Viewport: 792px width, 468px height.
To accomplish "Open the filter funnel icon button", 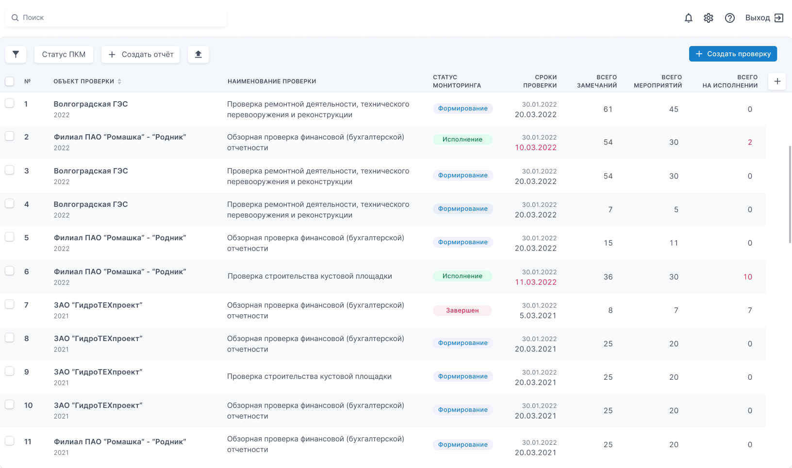I will [x=16, y=54].
